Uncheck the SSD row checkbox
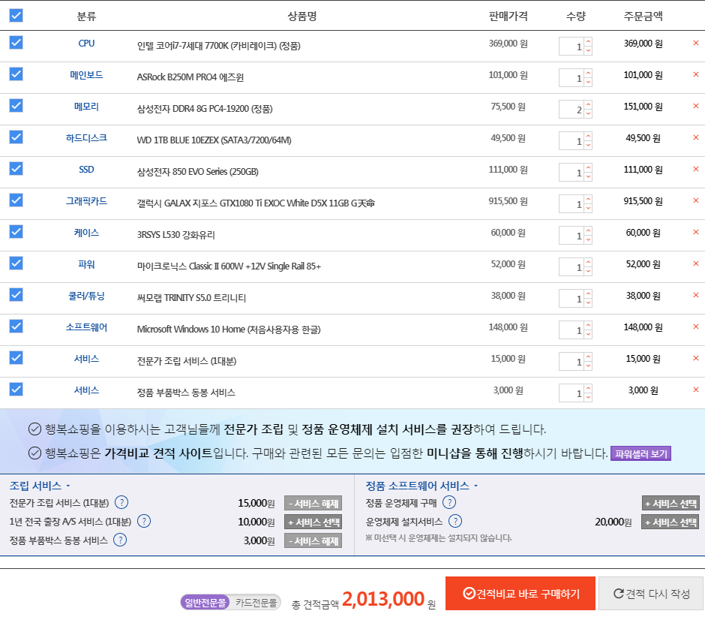Viewport: 705px width, 617px height. pyautogui.click(x=16, y=168)
